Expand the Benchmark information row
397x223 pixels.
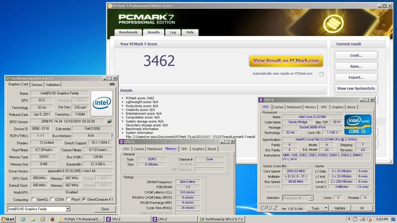coord(123,129)
